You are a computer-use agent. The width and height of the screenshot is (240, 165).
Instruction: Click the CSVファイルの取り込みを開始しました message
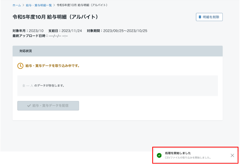click(188, 158)
